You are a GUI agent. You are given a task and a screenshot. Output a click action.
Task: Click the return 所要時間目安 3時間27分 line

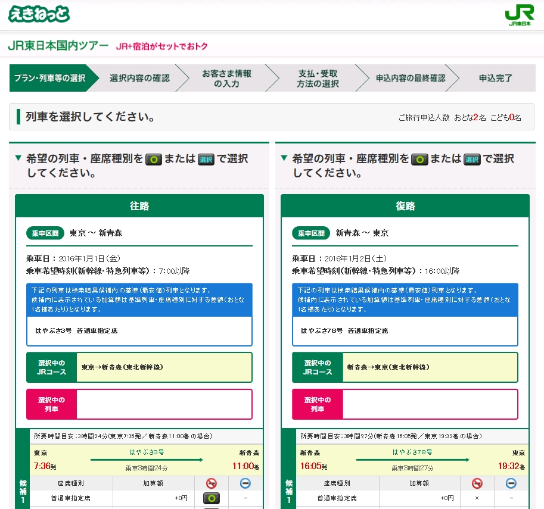(391, 436)
